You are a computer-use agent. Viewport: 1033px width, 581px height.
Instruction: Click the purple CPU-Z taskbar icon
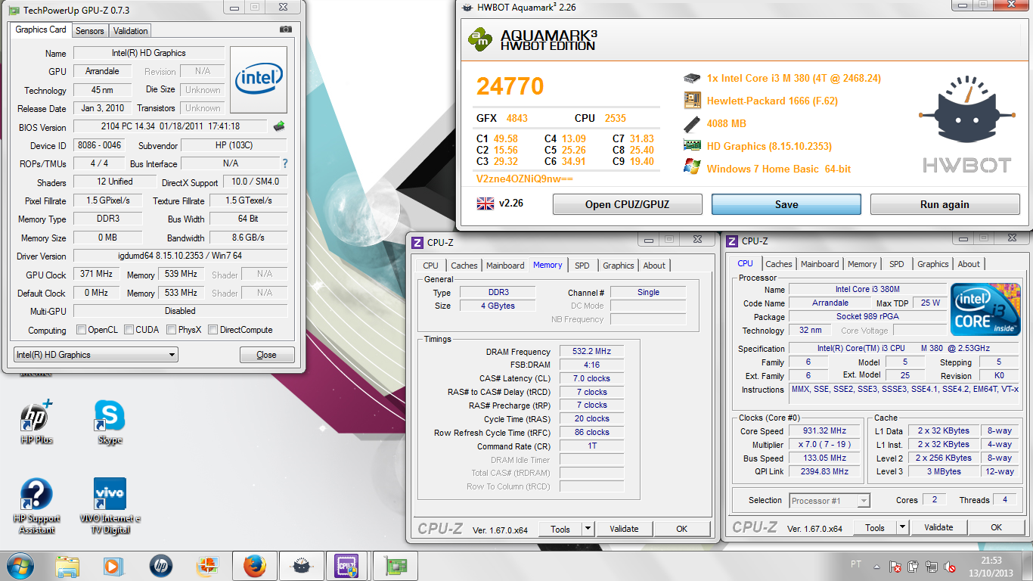click(x=346, y=566)
